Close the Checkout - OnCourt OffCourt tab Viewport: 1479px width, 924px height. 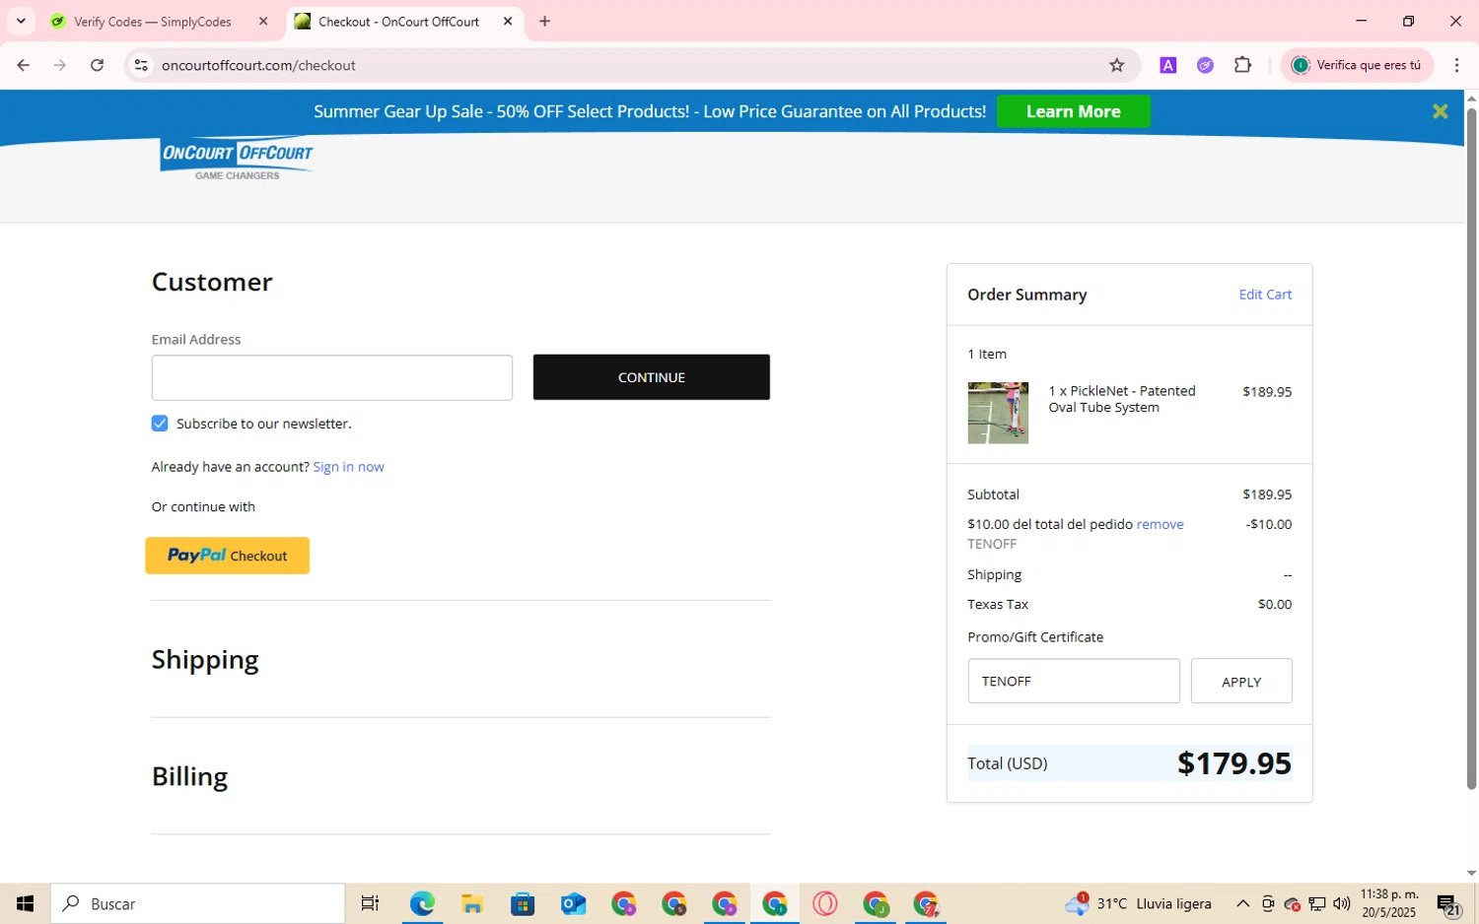(x=508, y=21)
